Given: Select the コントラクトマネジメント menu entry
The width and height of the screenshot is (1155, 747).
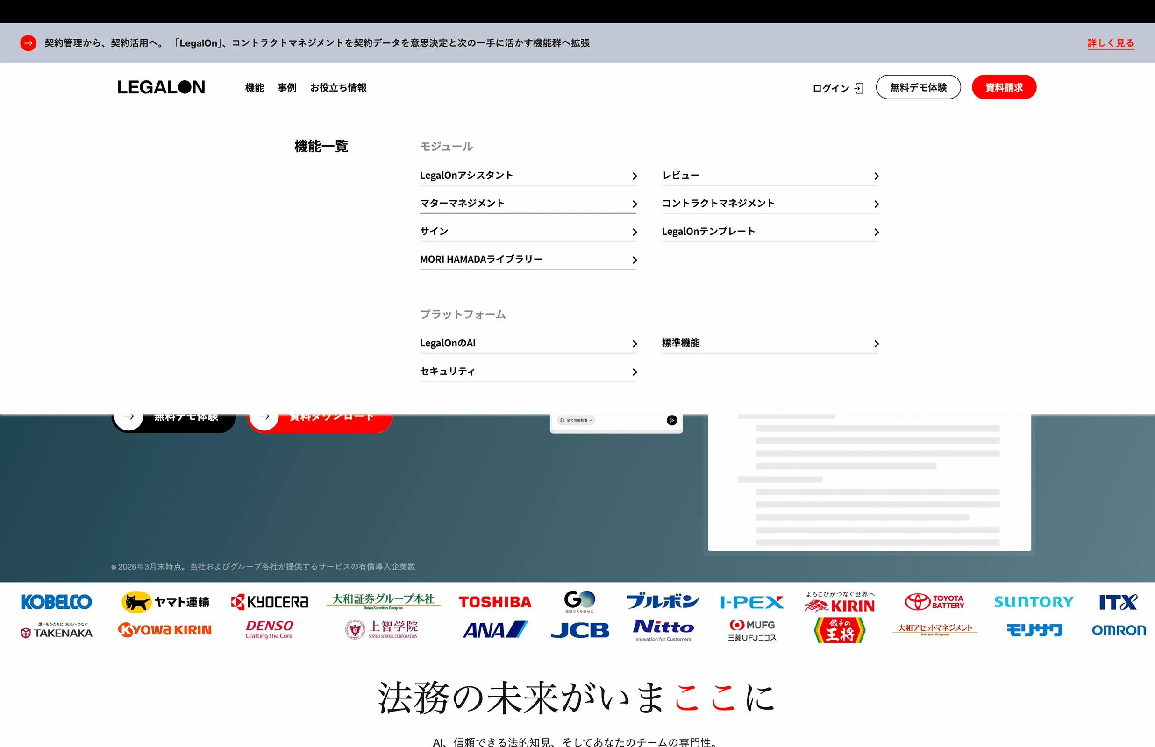Looking at the screenshot, I should coord(770,203).
